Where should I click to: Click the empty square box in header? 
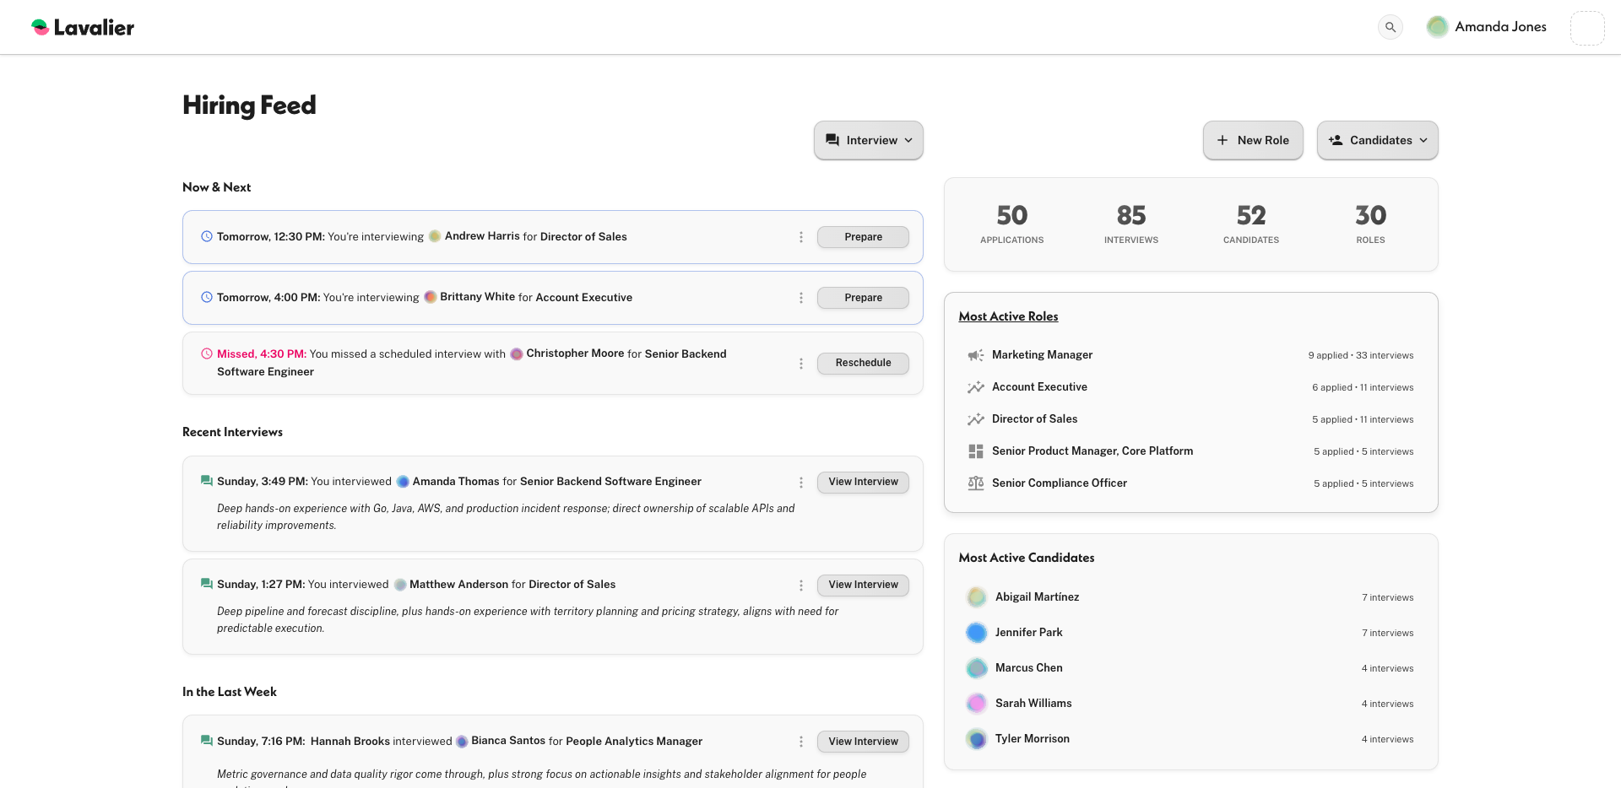1586,28
